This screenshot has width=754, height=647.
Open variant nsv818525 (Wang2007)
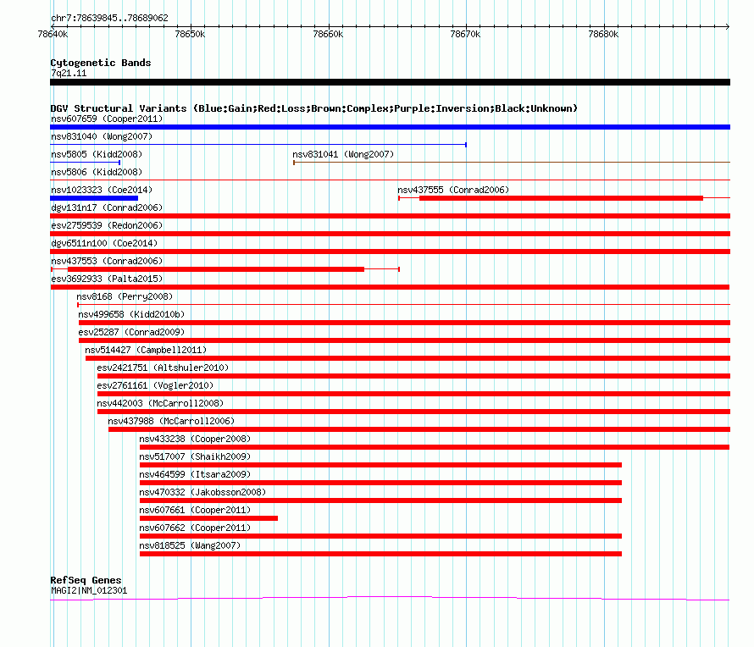pyautogui.click(x=190, y=545)
